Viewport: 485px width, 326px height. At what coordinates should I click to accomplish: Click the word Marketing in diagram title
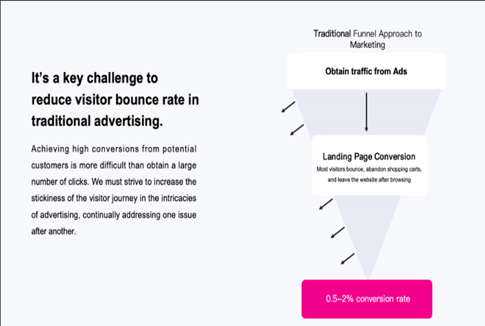(x=368, y=45)
